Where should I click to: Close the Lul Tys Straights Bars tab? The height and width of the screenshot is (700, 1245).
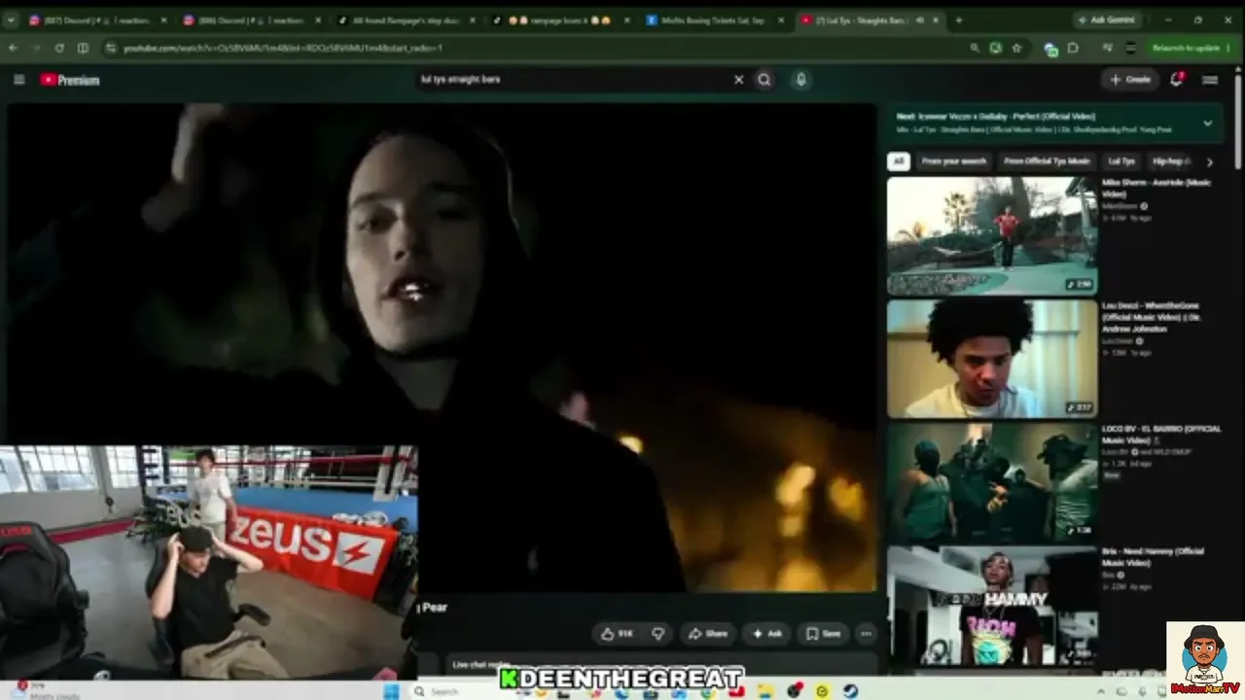point(937,20)
